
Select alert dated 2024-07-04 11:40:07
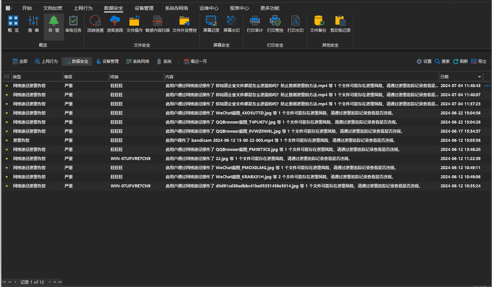point(246,95)
